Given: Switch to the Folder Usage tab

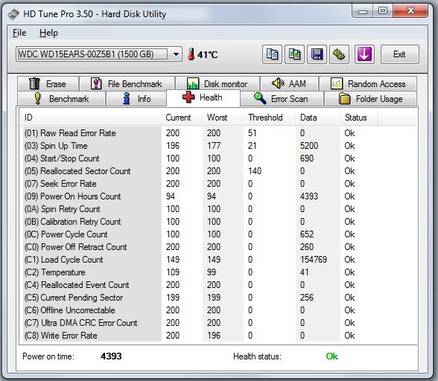Looking at the screenshot, I should tap(370, 99).
